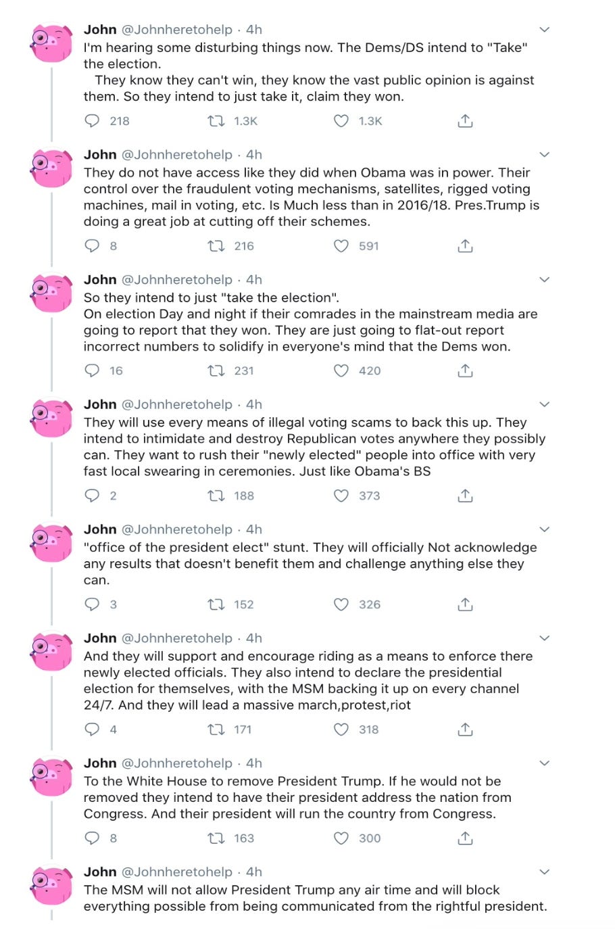Reply to the tweet with 16 replies
This screenshot has height=929, width=615.
[92, 371]
